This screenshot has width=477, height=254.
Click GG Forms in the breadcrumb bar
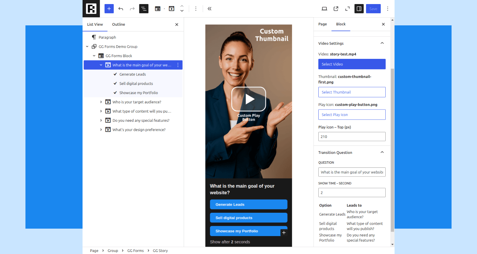point(136,251)
